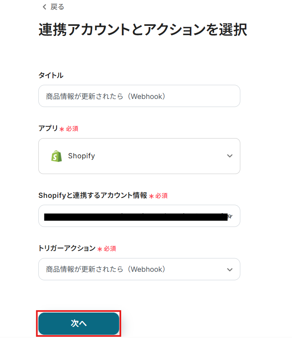Click the red asterisk next to アプリ
This screenshot has height=338, width=292.
[x=62, y=129]
